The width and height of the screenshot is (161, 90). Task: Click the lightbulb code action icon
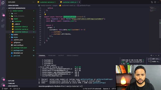(45, 14)
